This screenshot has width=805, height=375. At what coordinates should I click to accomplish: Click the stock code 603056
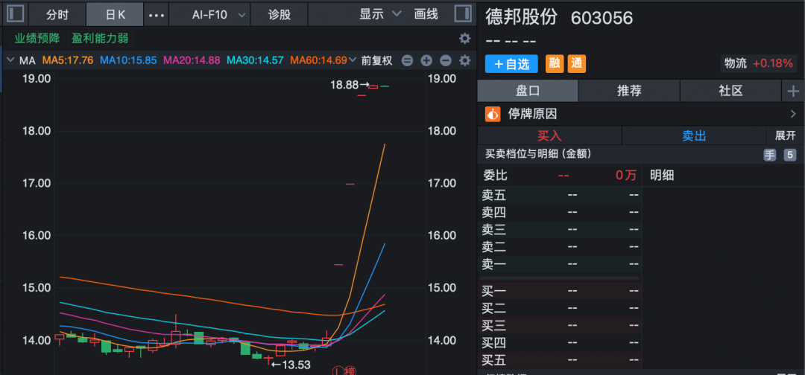click(x=602, y=18)
